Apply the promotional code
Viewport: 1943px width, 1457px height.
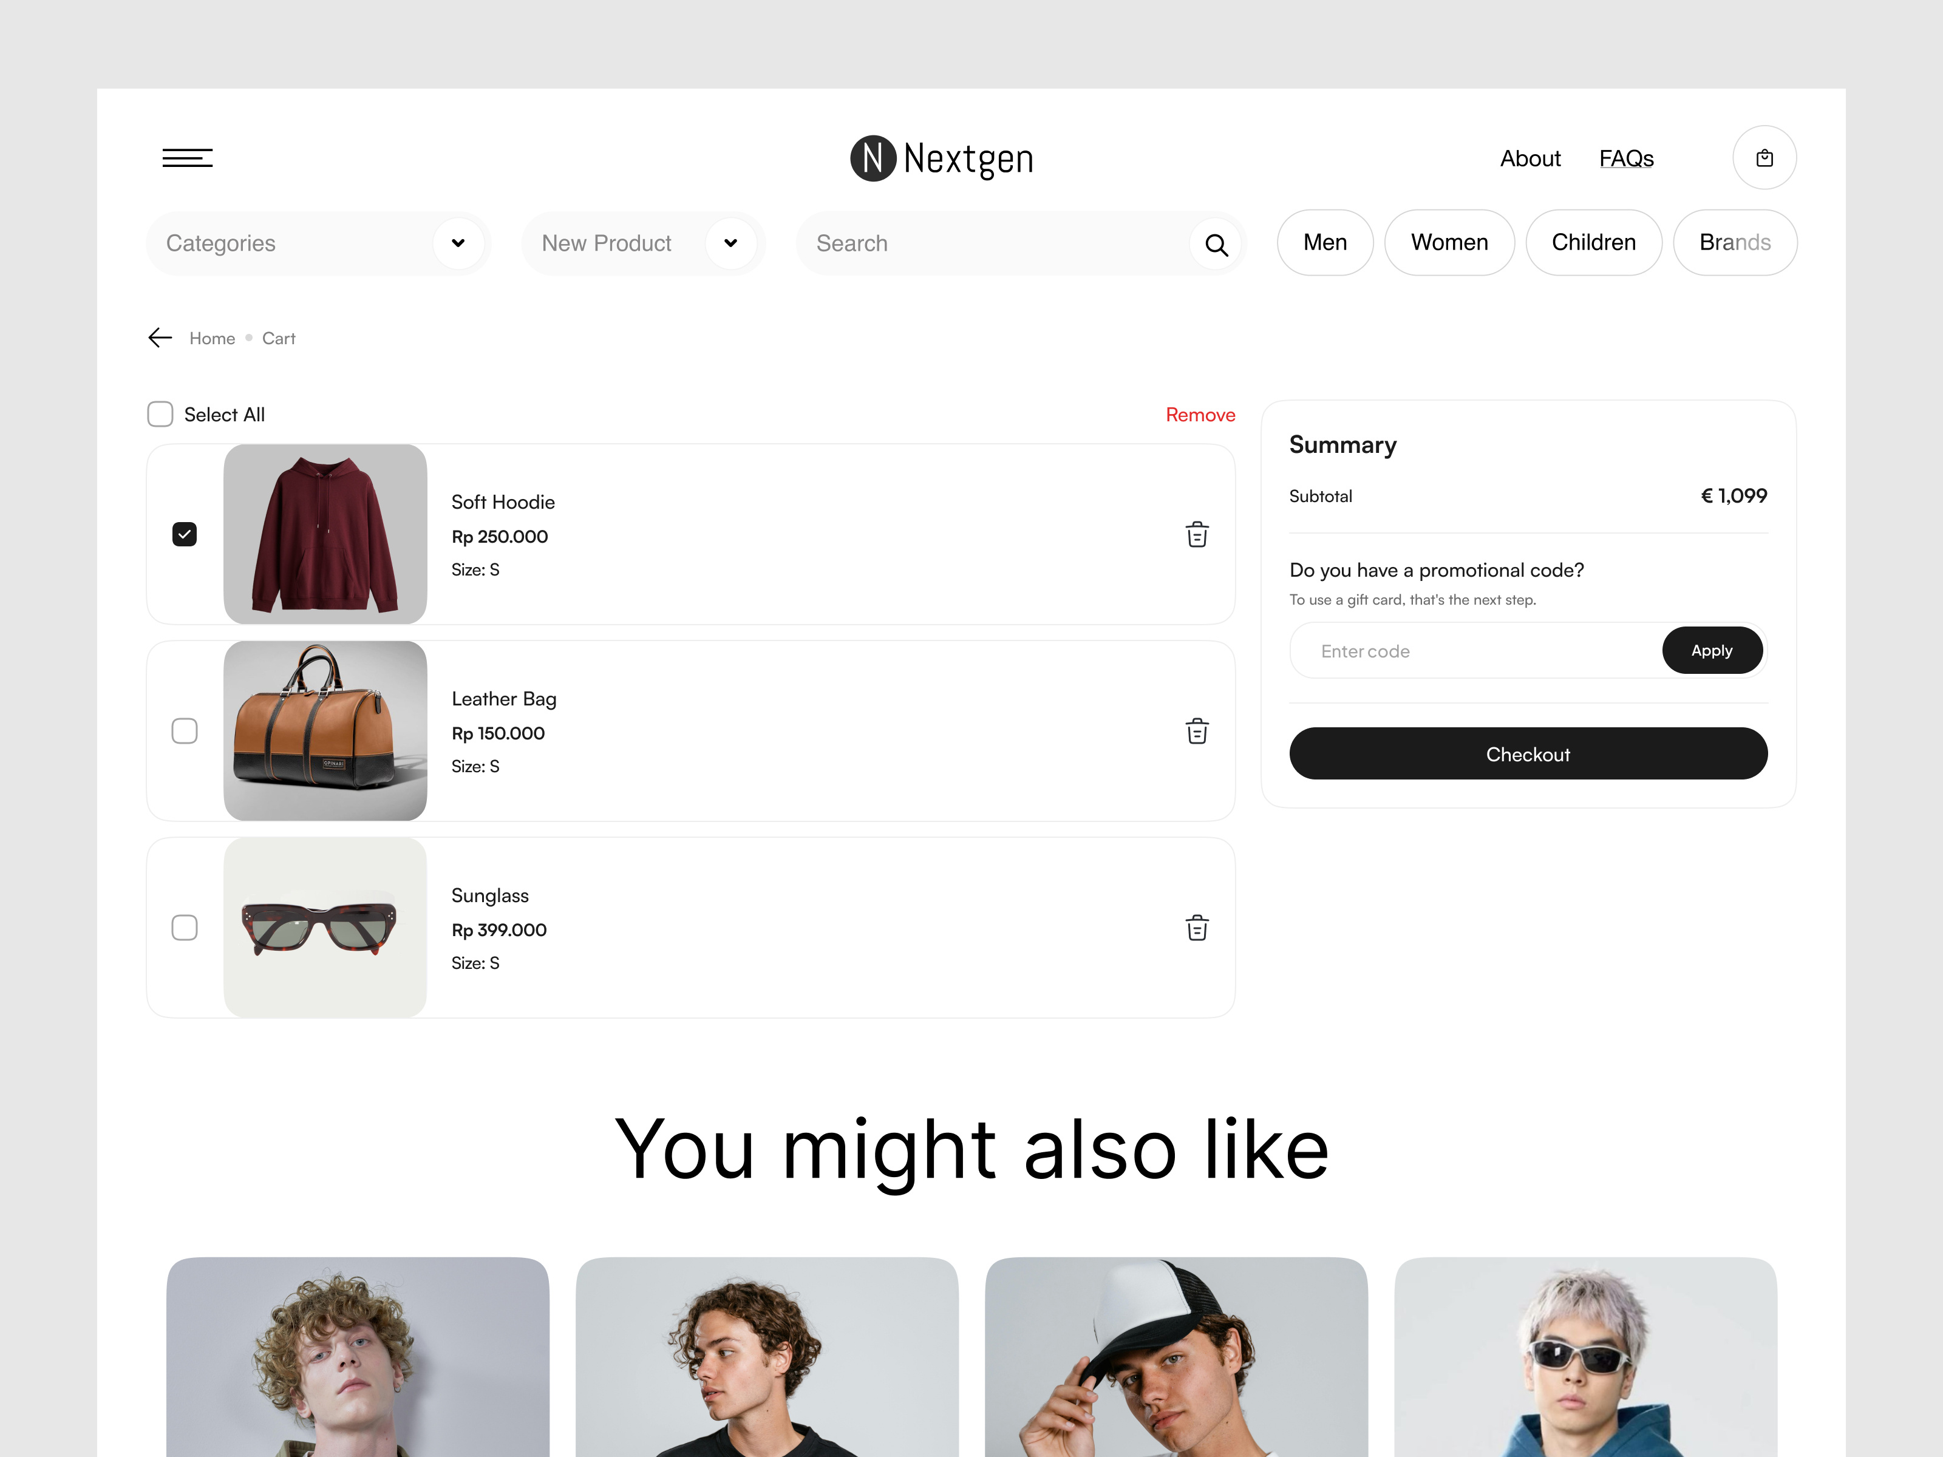tap(1711, 650)
